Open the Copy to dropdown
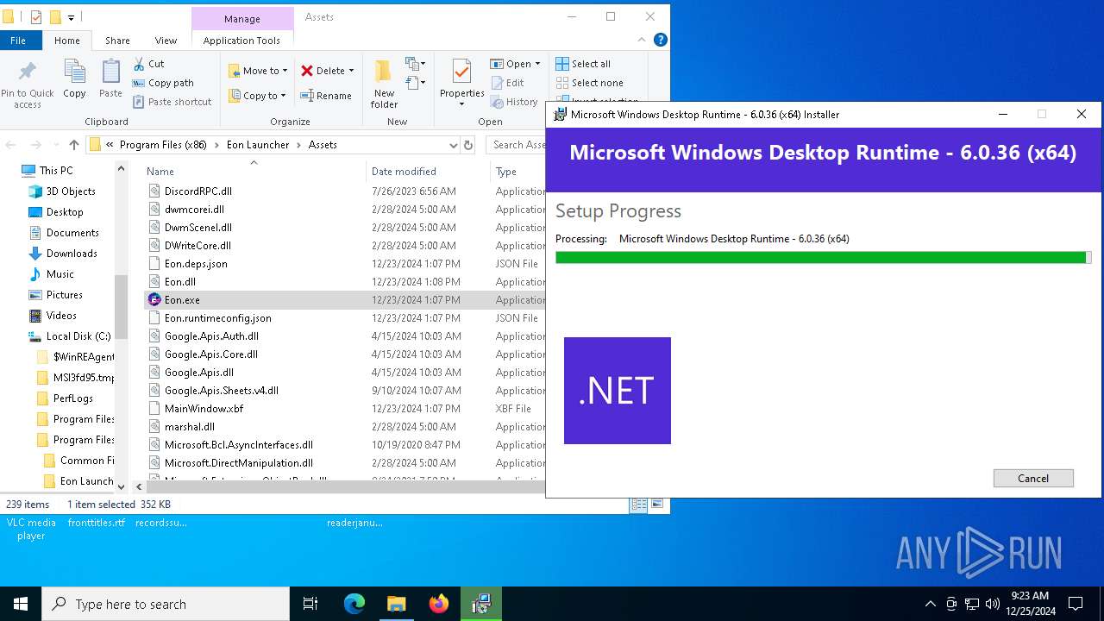Screen dimensions: 1104x621 click(257, 96)
